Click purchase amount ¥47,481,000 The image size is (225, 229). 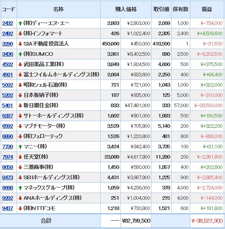point(137,106)
